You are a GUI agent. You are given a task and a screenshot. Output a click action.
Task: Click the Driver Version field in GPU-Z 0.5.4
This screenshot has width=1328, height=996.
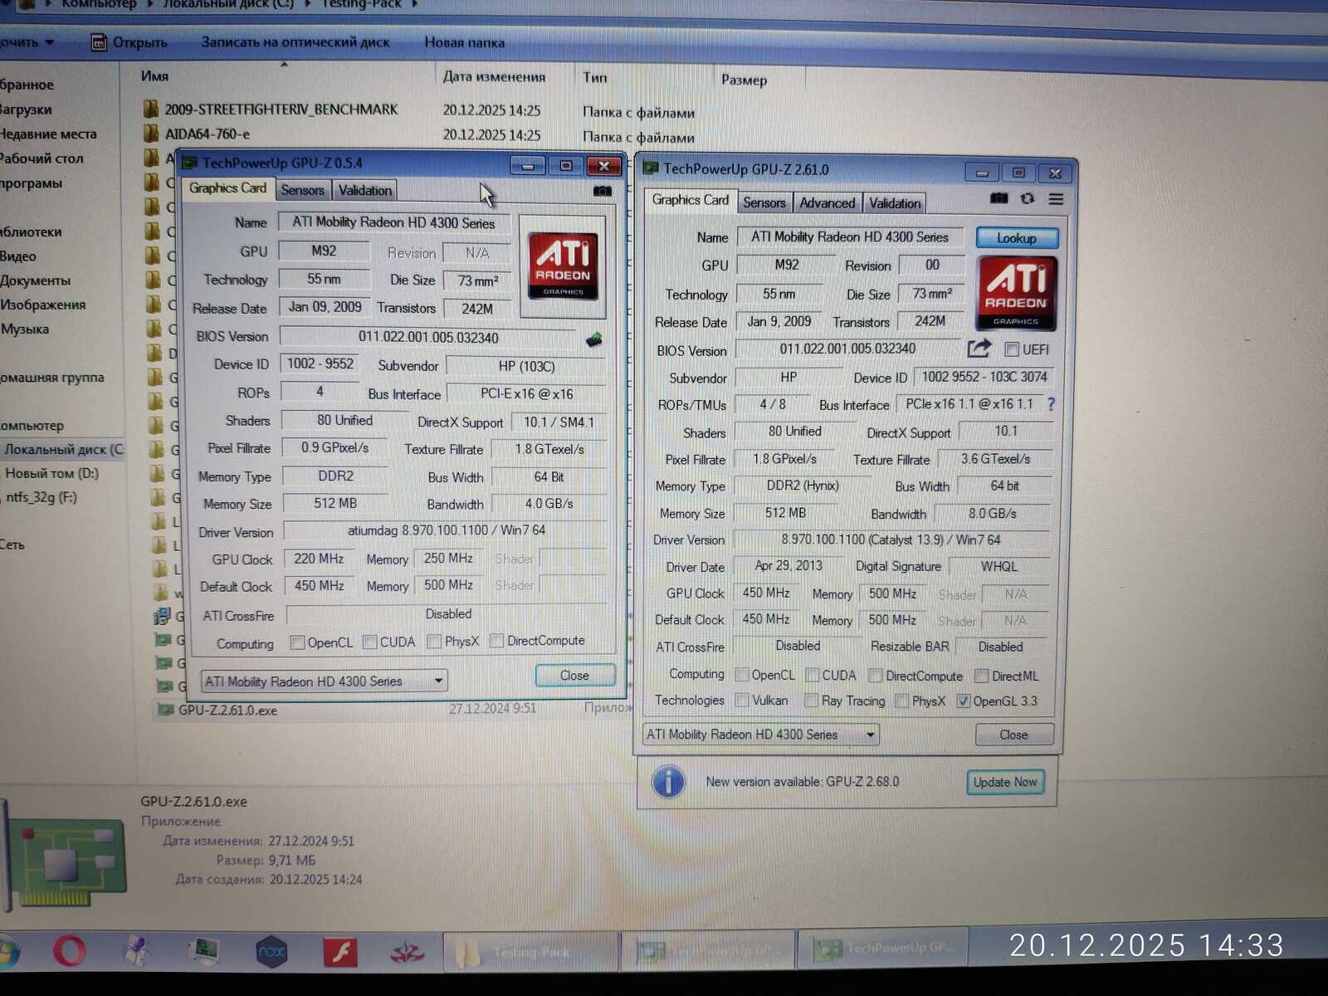tap(446, 530)
